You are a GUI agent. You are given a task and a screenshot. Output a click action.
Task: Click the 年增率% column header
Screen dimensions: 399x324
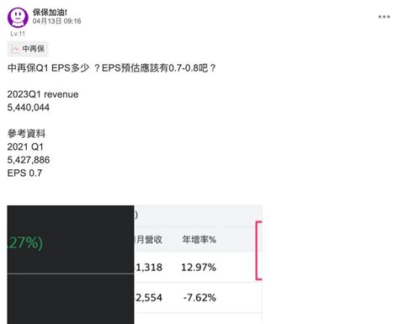tap(199, 240)
